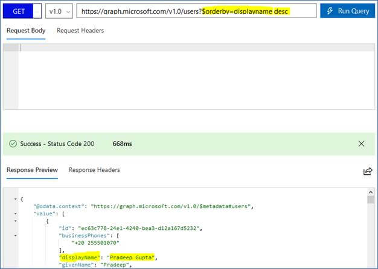
Task: Open the v1.0 version dropdown
Action: click(59, 11)
